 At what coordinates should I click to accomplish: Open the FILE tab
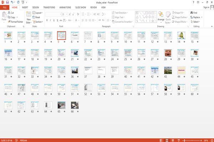[x=5, y=7]
